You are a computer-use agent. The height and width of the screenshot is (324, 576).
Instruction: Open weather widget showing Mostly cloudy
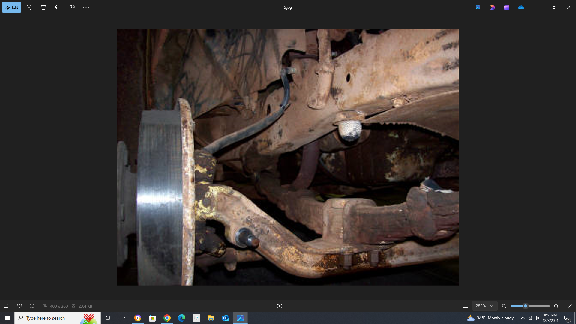491,318
